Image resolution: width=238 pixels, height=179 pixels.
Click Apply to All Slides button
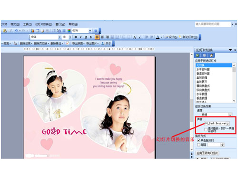[x=207, y=153]
